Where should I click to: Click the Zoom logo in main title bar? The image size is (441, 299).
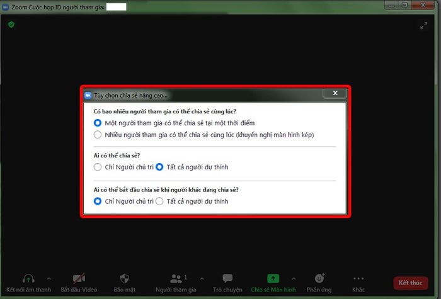coord(5,8)
